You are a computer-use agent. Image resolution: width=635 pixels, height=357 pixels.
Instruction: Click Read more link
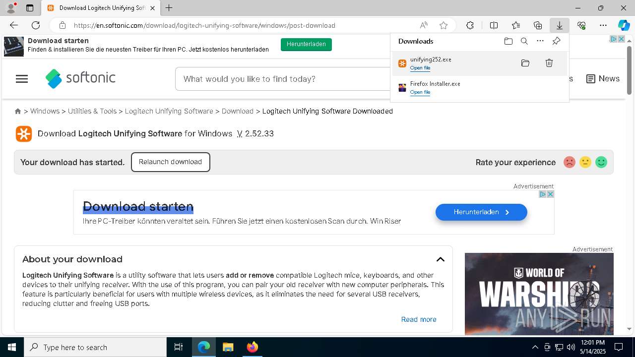(419, 319)
